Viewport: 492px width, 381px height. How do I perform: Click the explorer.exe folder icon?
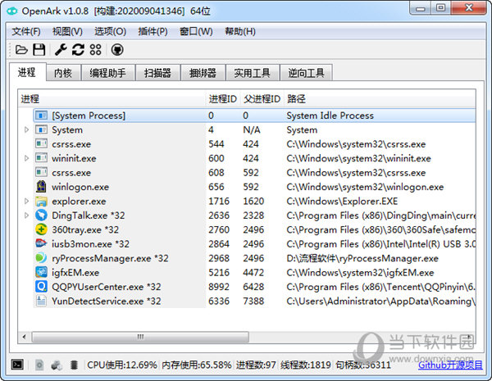coord(41,201)
